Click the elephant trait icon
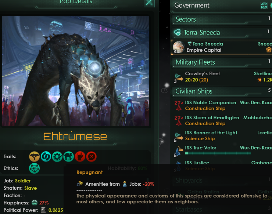Screen dimensions: 272x214 click(68, 156)
